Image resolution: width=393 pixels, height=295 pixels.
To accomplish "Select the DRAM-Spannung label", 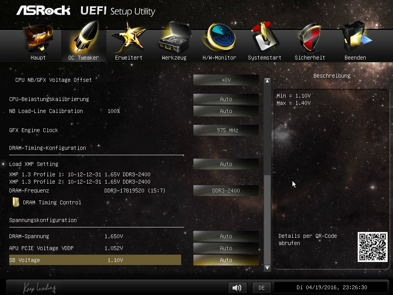I will coord(29,236).
